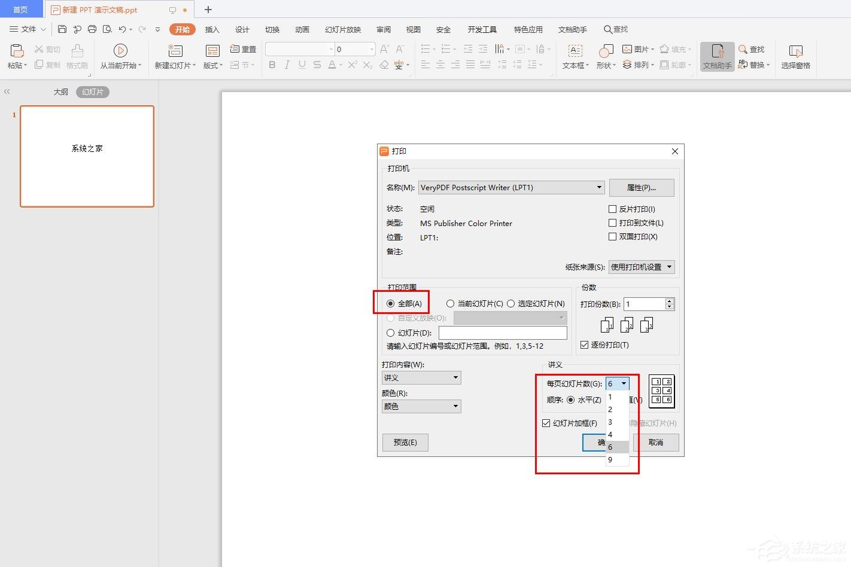Click the Paste (粘贴) icon
The height and width of the screenshot is (567, 851).
tap(17, 51)
